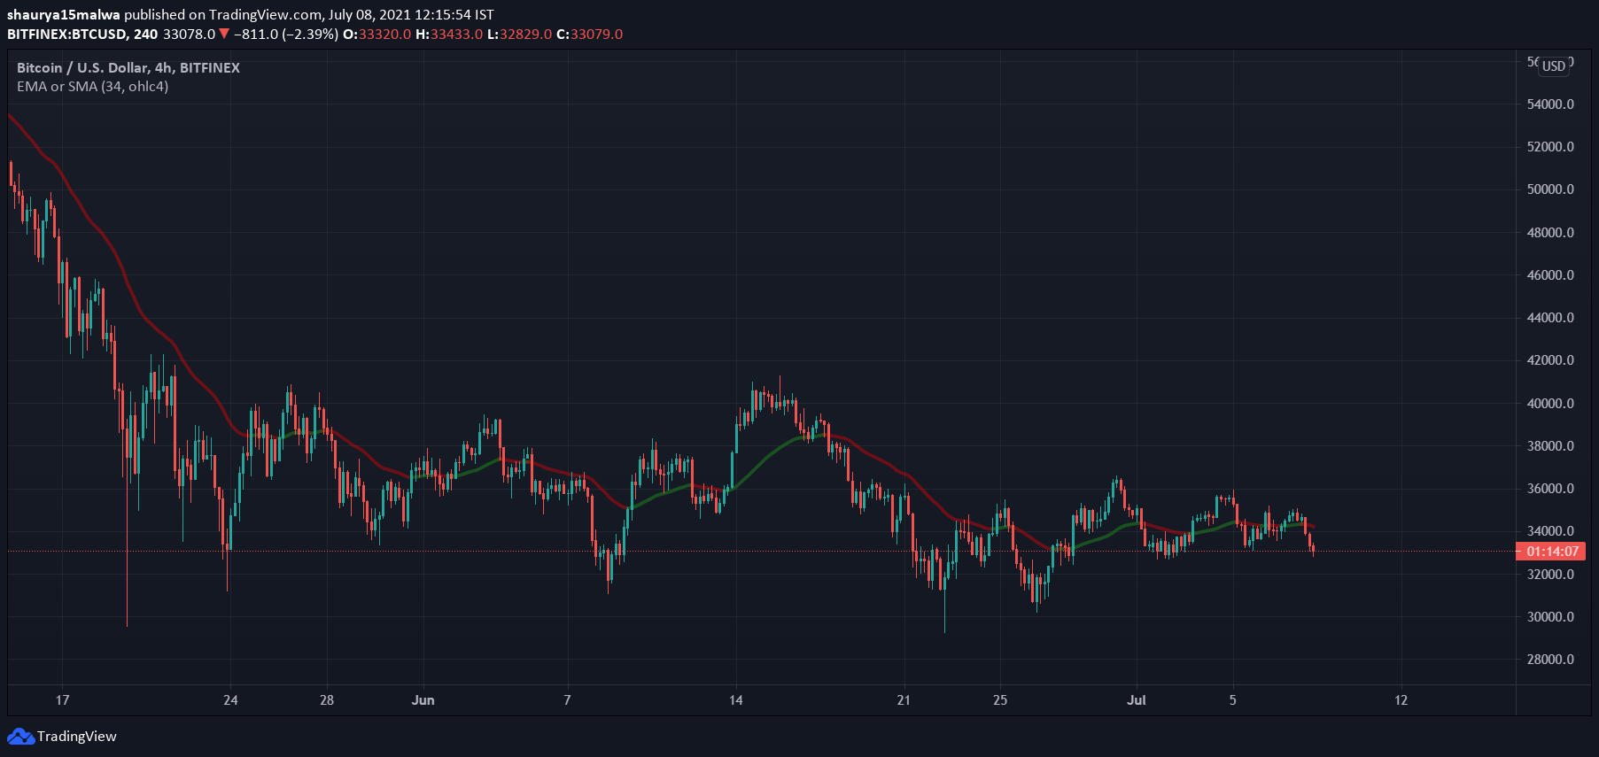Click the 44000.0 price axis label
The height and width of the screenshot is (757, 1599).
coord(1550,318)
